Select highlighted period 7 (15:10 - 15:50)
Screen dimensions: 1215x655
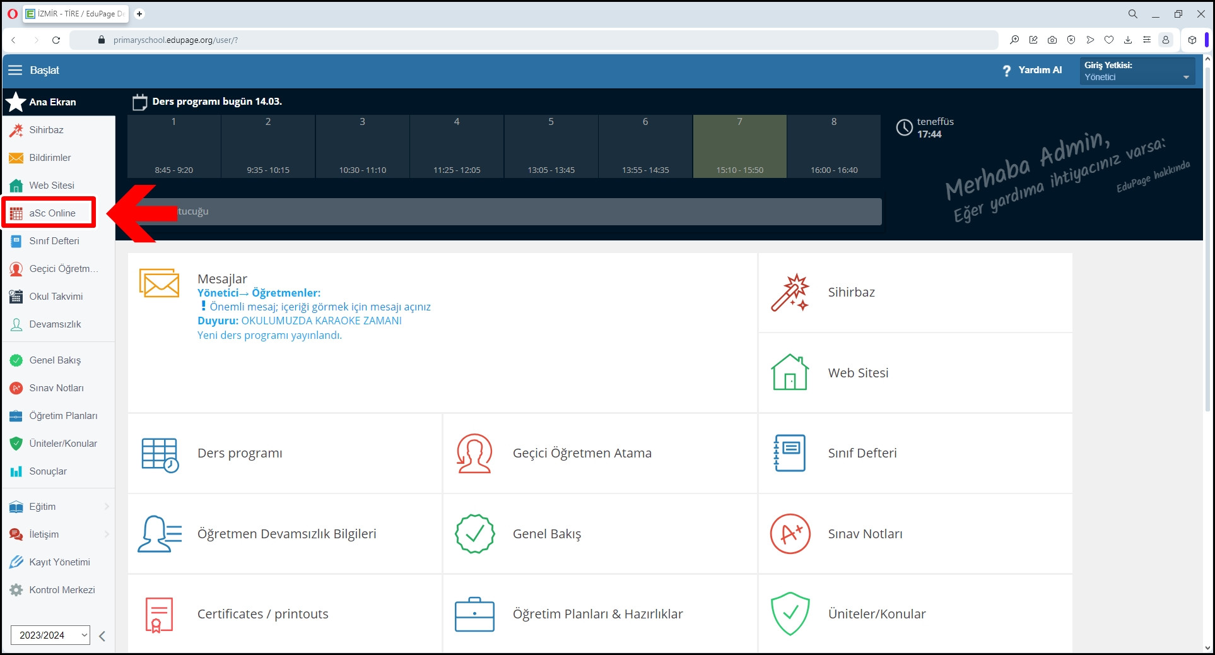(x=740, y=146)
